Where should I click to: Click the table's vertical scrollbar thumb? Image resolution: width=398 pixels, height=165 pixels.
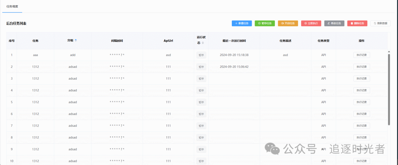[x=389, y=88]
